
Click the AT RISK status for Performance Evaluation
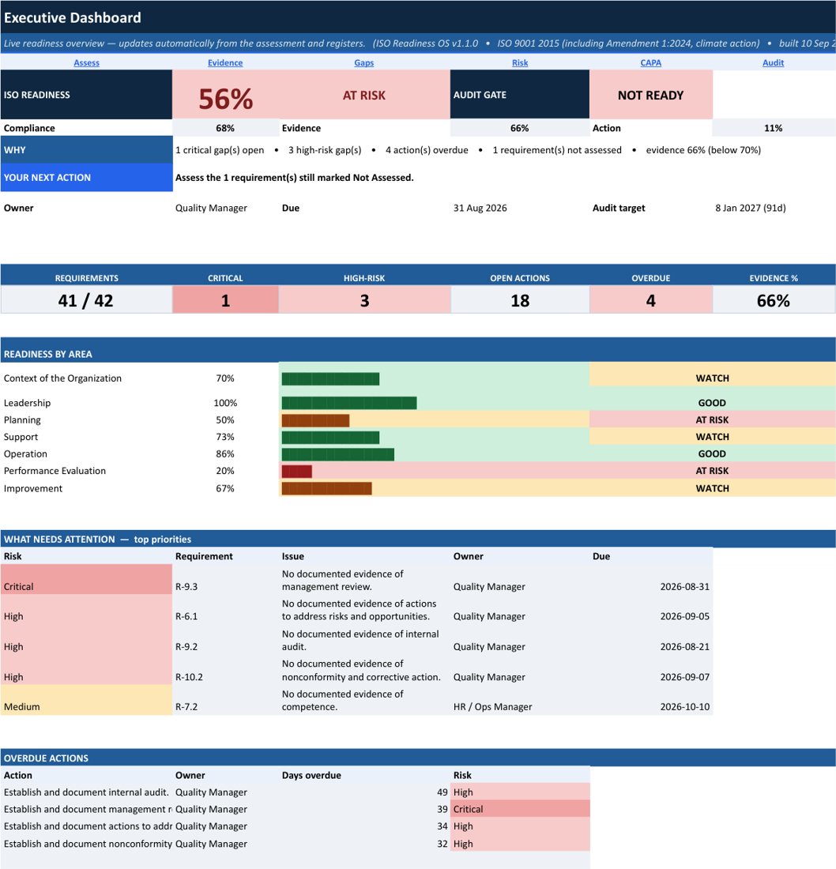point(713,471)
